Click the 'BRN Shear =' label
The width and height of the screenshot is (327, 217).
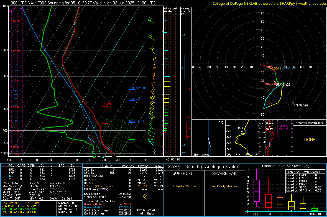[92, 194]
